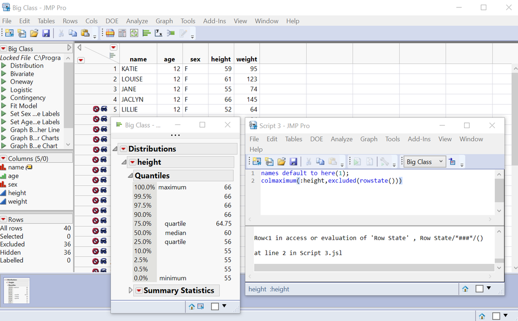Run the Bivariate table script green triangle

pos(4,74)
